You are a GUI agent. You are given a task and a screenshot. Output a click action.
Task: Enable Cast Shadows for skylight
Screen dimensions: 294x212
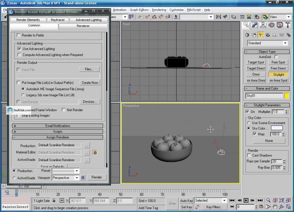249,155
